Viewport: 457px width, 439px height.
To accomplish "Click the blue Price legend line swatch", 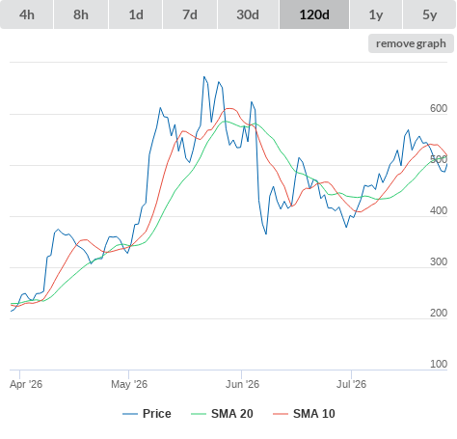I will (x=130, y=414).
